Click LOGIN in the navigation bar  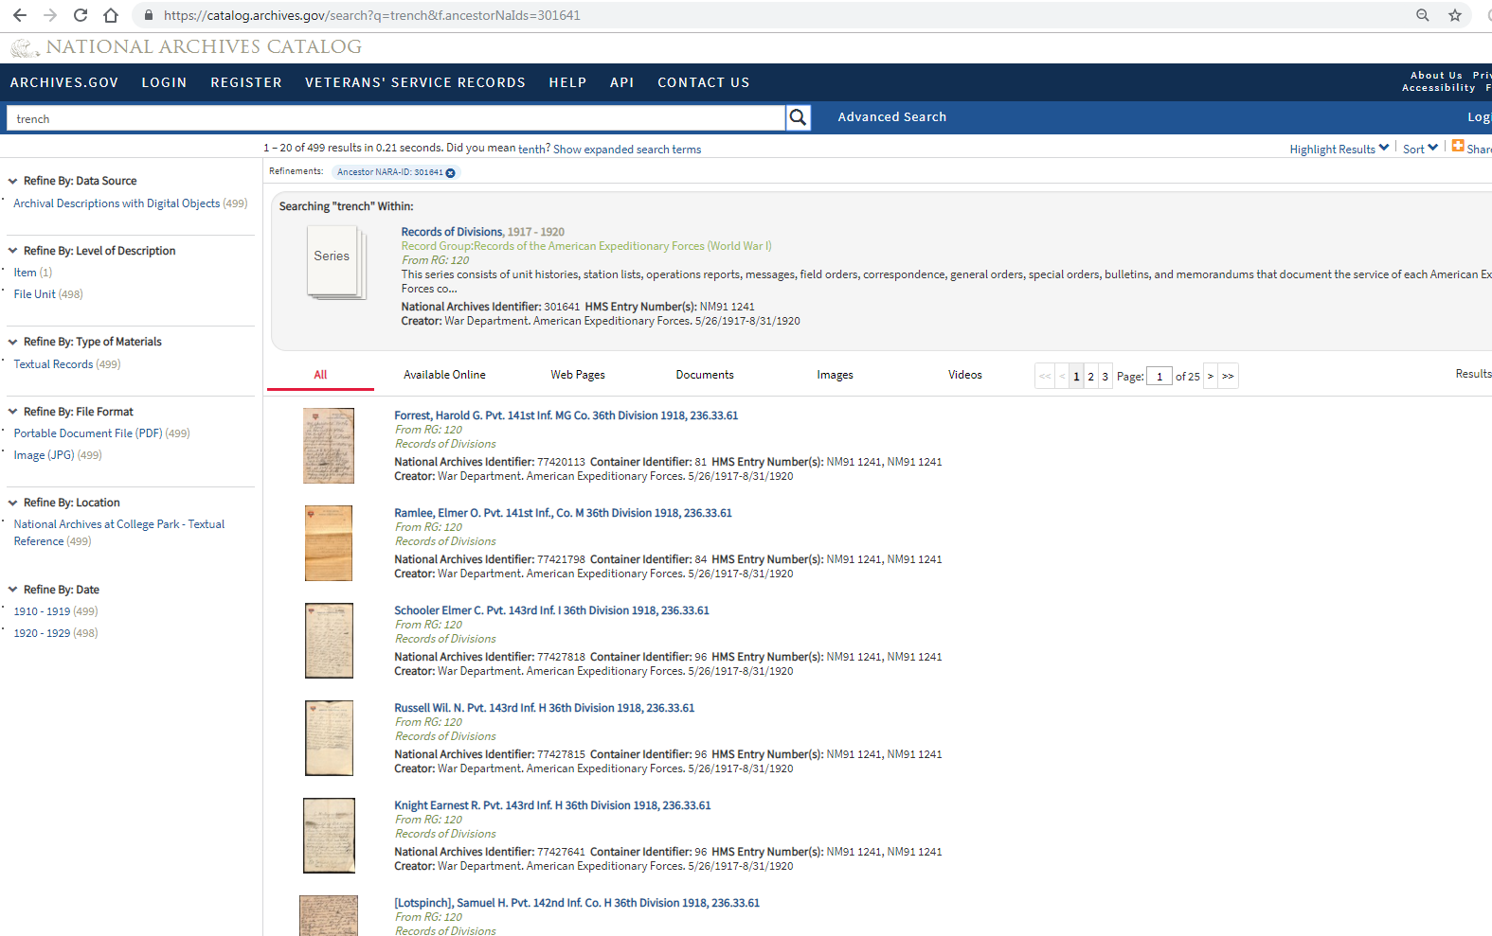pyautogui.click(x=164, y=82)
